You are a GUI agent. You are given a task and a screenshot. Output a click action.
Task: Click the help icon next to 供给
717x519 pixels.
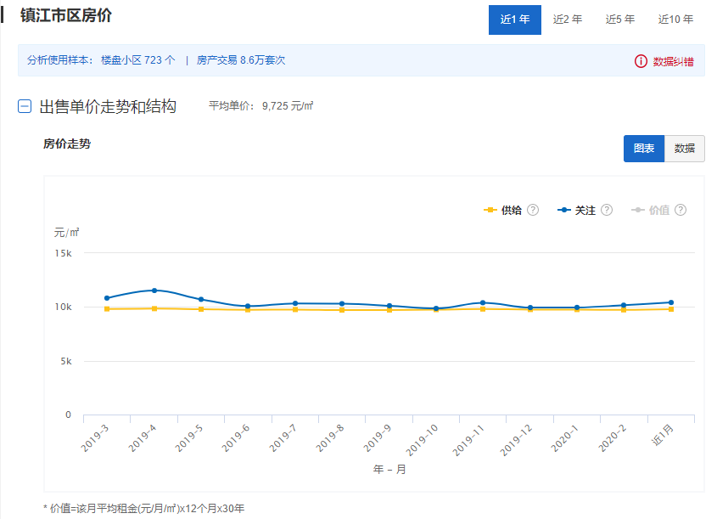coord(533,210)
